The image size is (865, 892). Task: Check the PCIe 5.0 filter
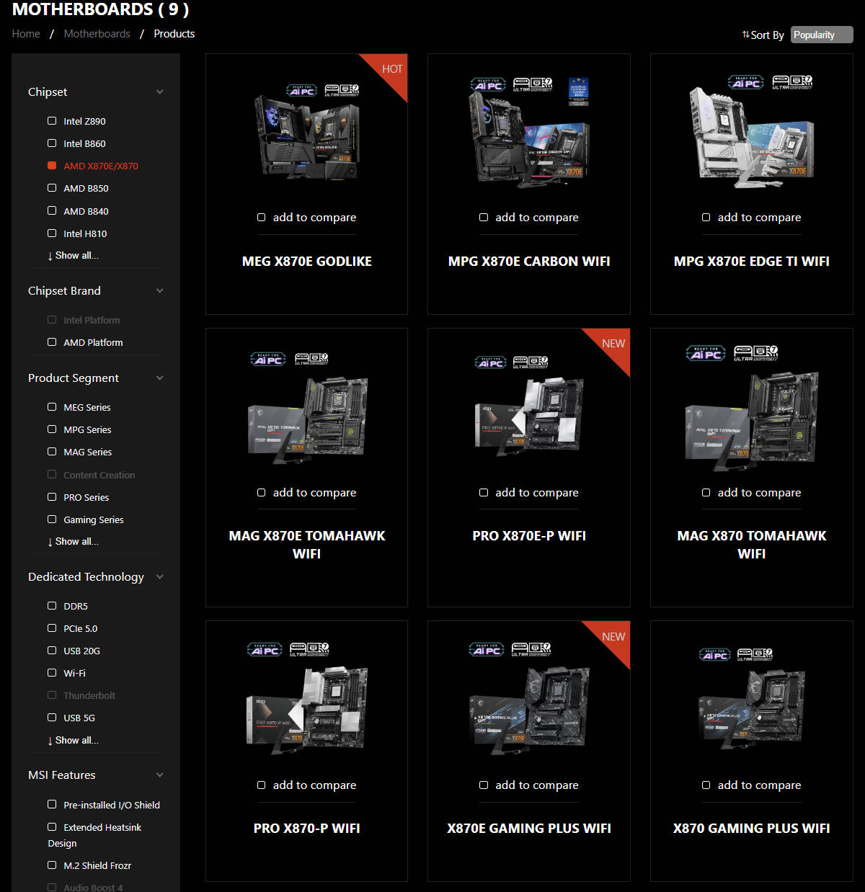tap(52, 628)
